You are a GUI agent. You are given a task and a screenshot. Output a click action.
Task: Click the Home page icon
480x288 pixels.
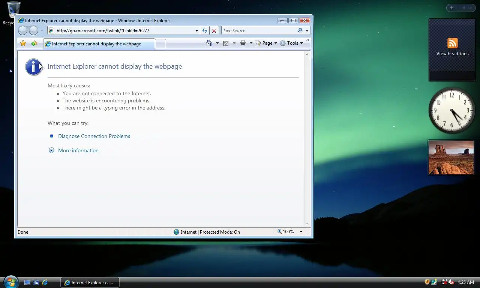(x=209, y=43)
